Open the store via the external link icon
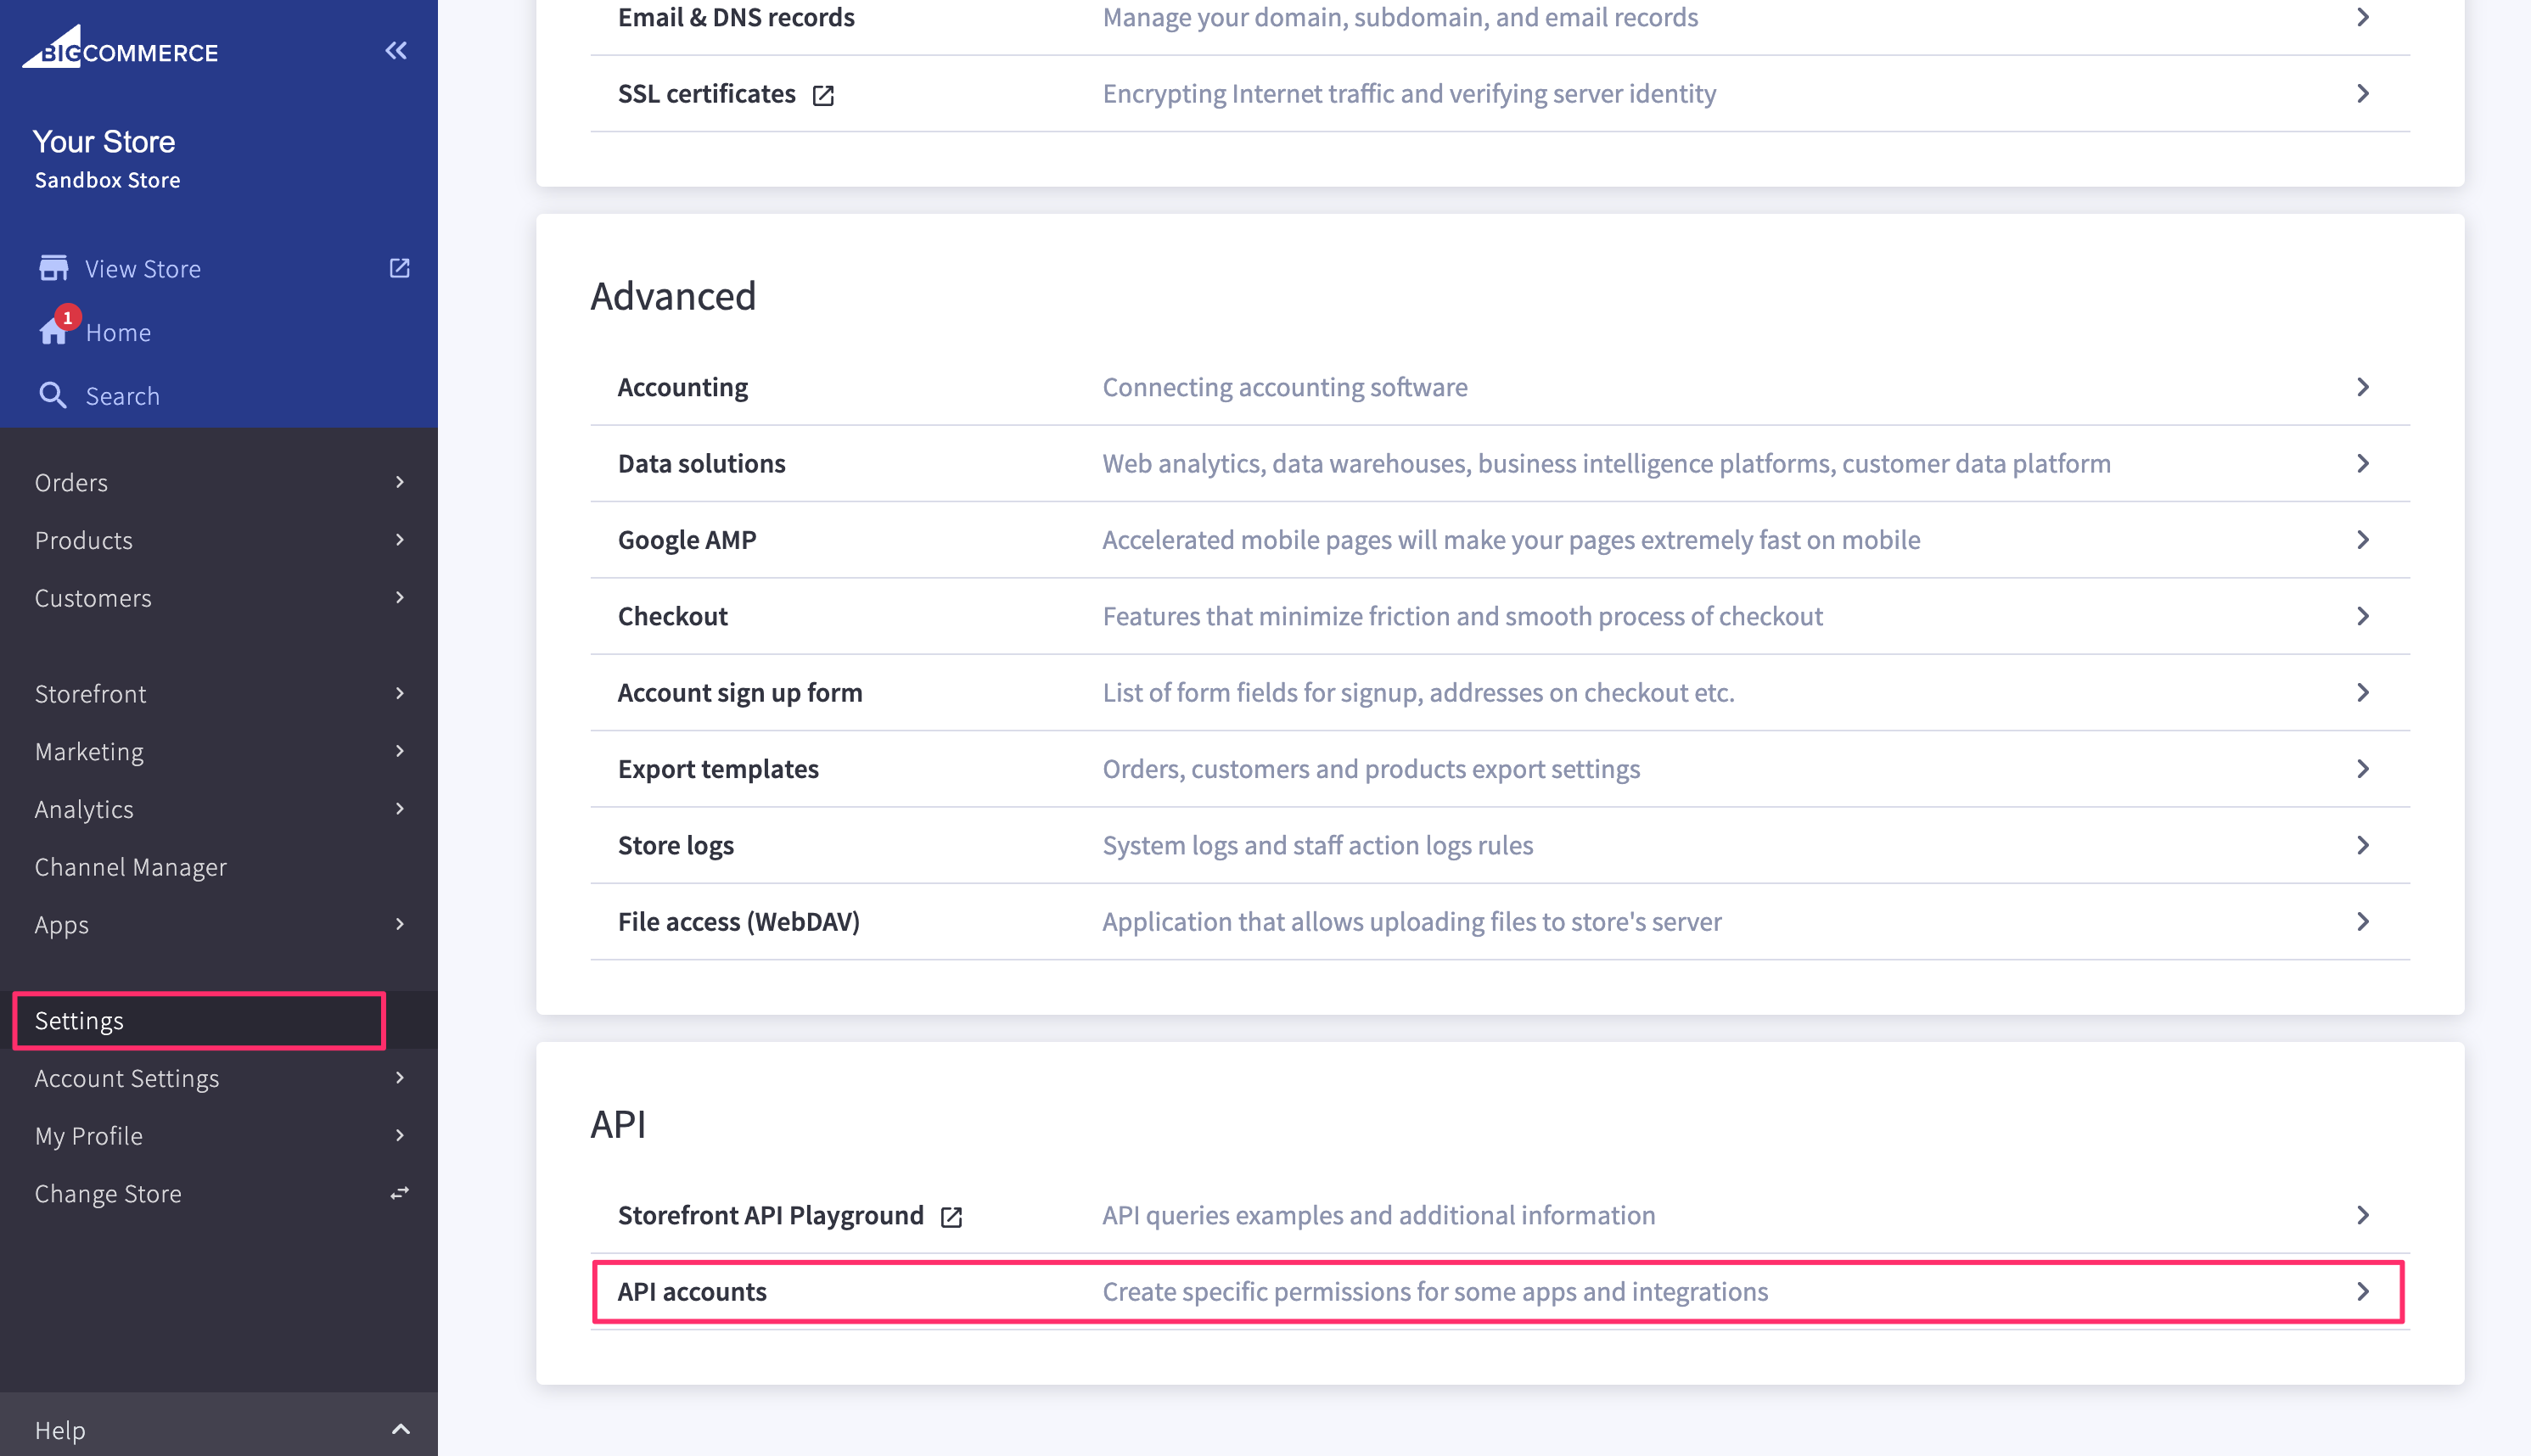This screenshot has width=2531, height=1456. (399, 268)
